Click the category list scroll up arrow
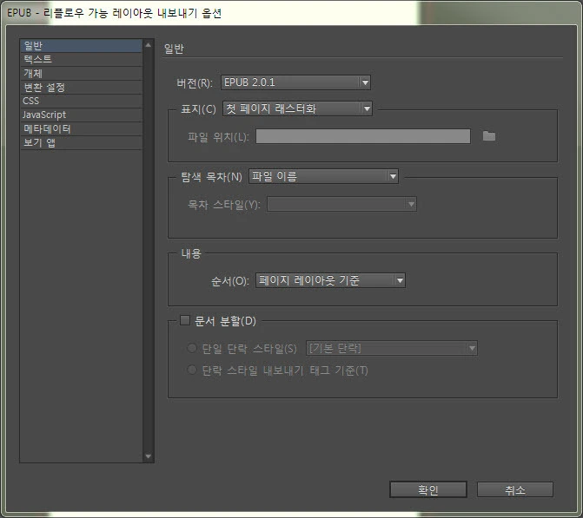The width and height of the screenshot is (583, 518). 148,45
